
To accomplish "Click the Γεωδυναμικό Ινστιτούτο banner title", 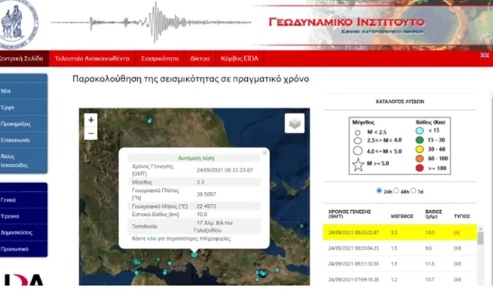I will (x=347, y=22).
